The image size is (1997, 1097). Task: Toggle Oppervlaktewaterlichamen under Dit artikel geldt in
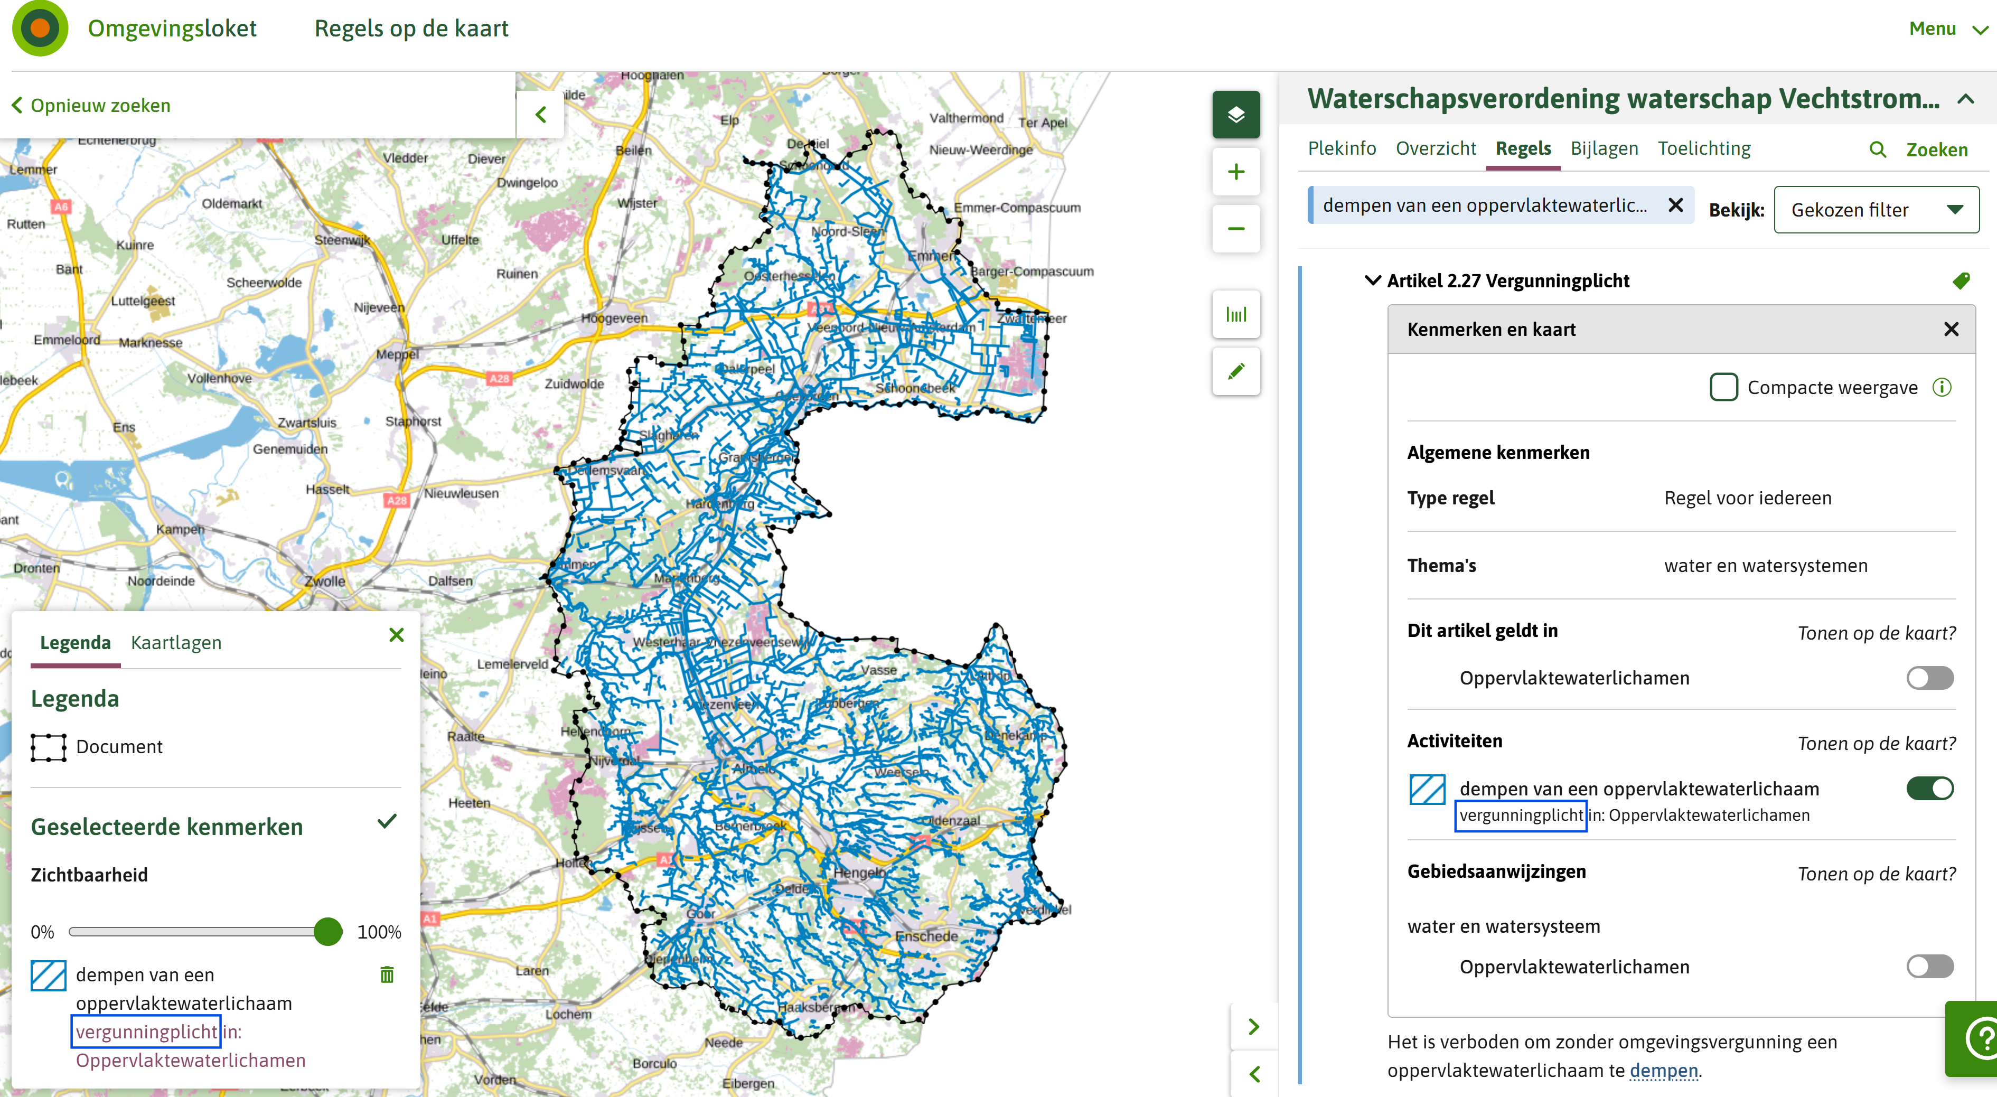click(1929, 678)
